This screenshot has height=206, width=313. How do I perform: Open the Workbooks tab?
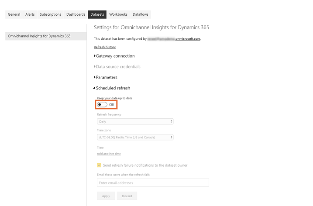118,14
